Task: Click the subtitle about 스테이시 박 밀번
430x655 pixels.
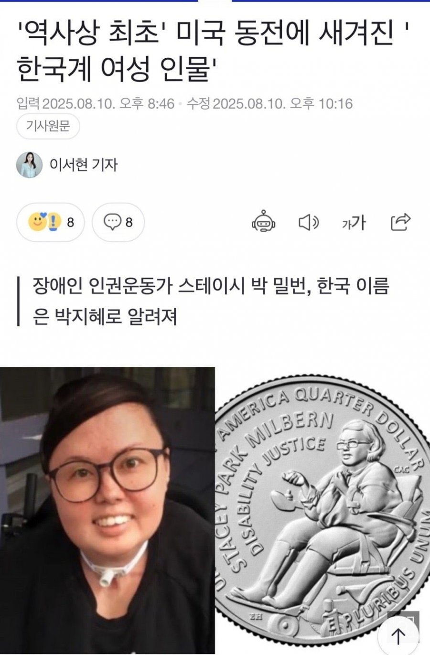Action: pyautogui.click(x=211, y=301)
